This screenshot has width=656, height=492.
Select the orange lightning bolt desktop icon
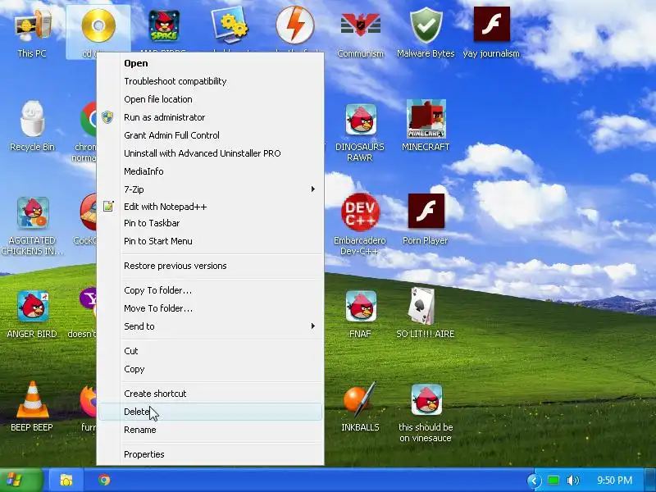tap(295, 25)
